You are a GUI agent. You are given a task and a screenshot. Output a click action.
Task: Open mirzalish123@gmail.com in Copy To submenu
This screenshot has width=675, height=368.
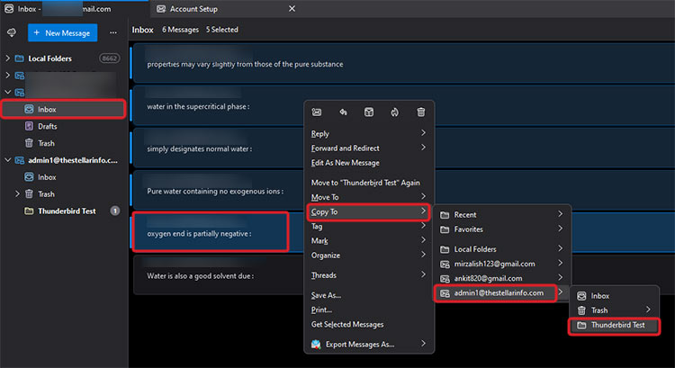(x=502, y=264)
